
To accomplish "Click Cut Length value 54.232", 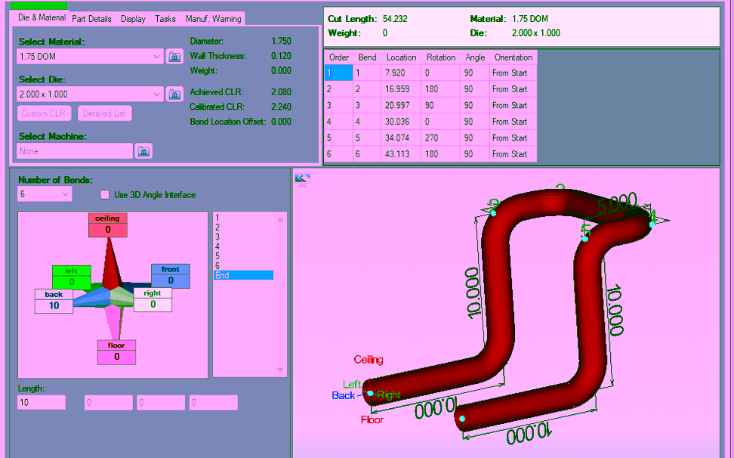I will pos(395,19).
